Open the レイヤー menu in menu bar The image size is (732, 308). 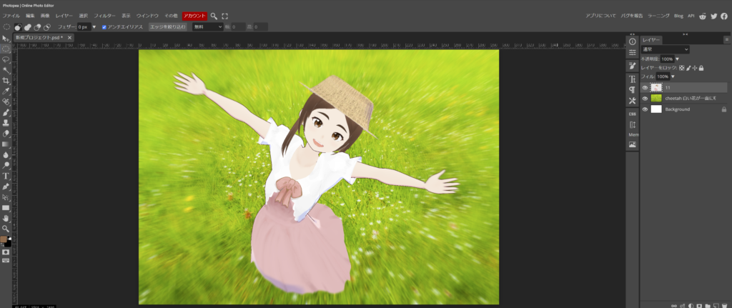click(64, 15)
